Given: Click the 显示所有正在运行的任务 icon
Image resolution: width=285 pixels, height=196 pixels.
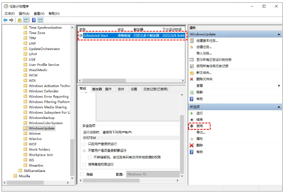Looking at the screenshot, I should pos(192,59).
